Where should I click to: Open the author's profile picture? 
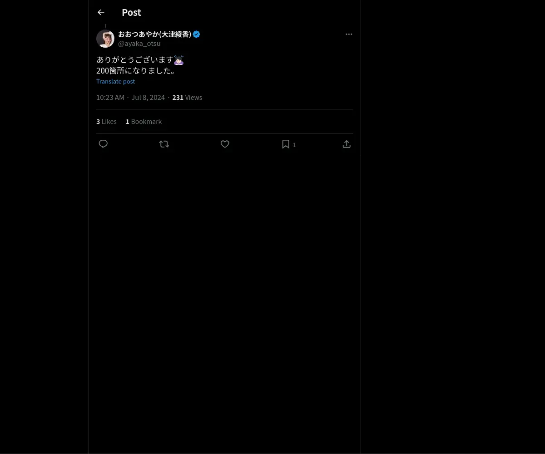pyautogui.click(x=105, y=39)
